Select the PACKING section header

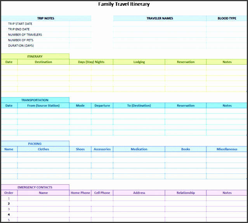[x=35, y=144]
